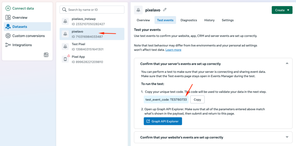Click the pencil icon to rename pixelavo
The image size is (296, 146).
click(x=165, y=10)
